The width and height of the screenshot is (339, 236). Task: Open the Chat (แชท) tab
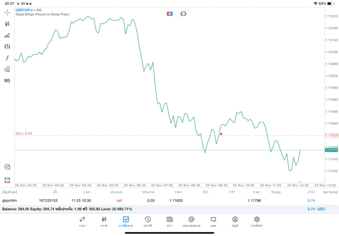(213, 222)
